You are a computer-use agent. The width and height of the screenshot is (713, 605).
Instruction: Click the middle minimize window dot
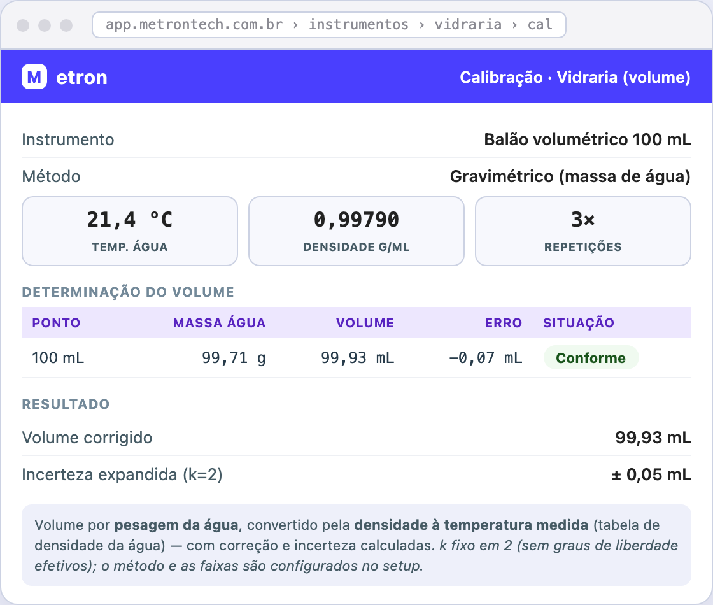45,25
